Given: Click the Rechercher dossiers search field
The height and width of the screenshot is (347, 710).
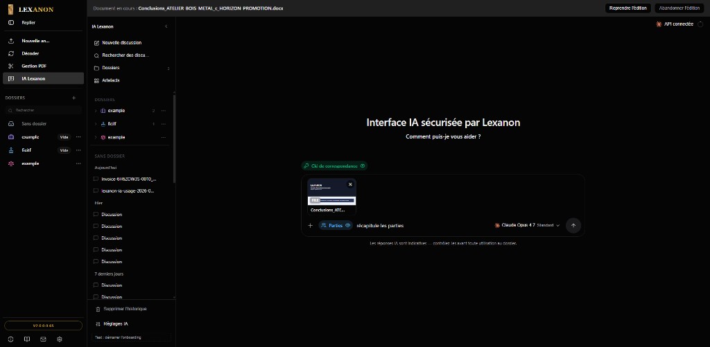Looking at the screenshot, I should click(43, 110).
